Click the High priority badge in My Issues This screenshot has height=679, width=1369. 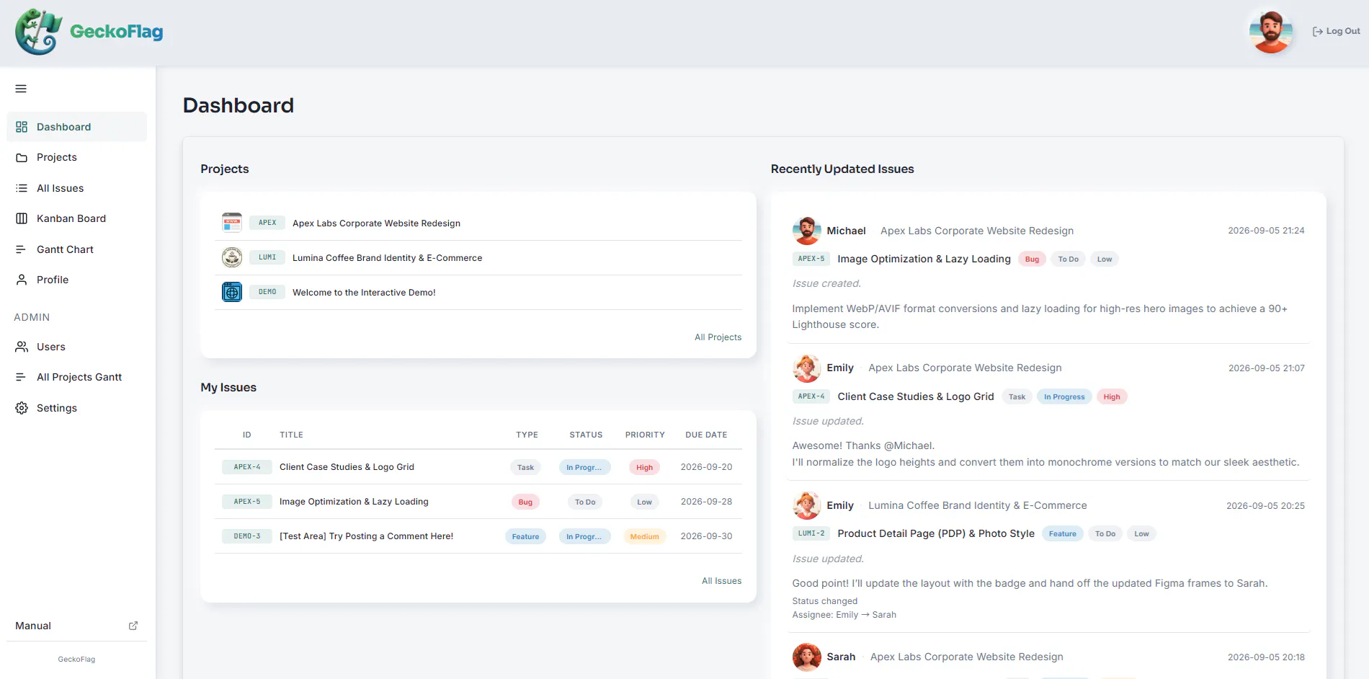(x=644, y=467)
